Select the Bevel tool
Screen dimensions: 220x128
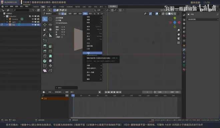pyautogui.click(x=45, y=51)
